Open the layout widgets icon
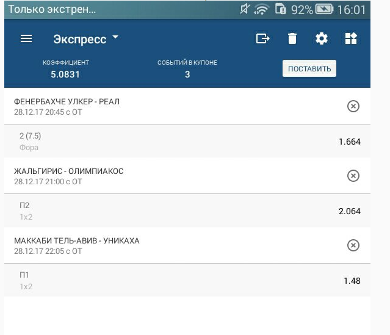Screen dimensions: 390x335 pyautogui.click(x=351, y=38)
